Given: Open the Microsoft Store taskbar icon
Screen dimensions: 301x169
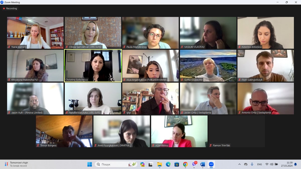Looking at the screenshot, I should coord(177,164).
